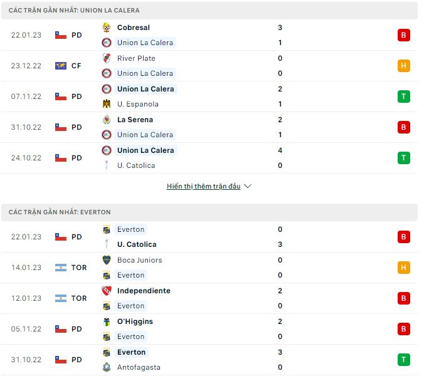Click the La Serena team crest

pyautogui.click(x=107, y=120)
